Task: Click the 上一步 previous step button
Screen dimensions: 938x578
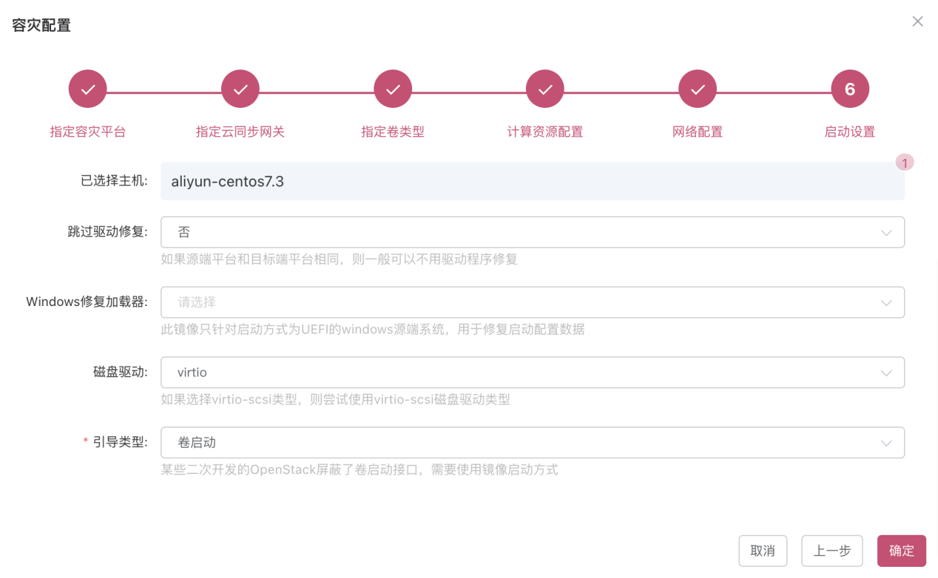Action: point(831,550)
